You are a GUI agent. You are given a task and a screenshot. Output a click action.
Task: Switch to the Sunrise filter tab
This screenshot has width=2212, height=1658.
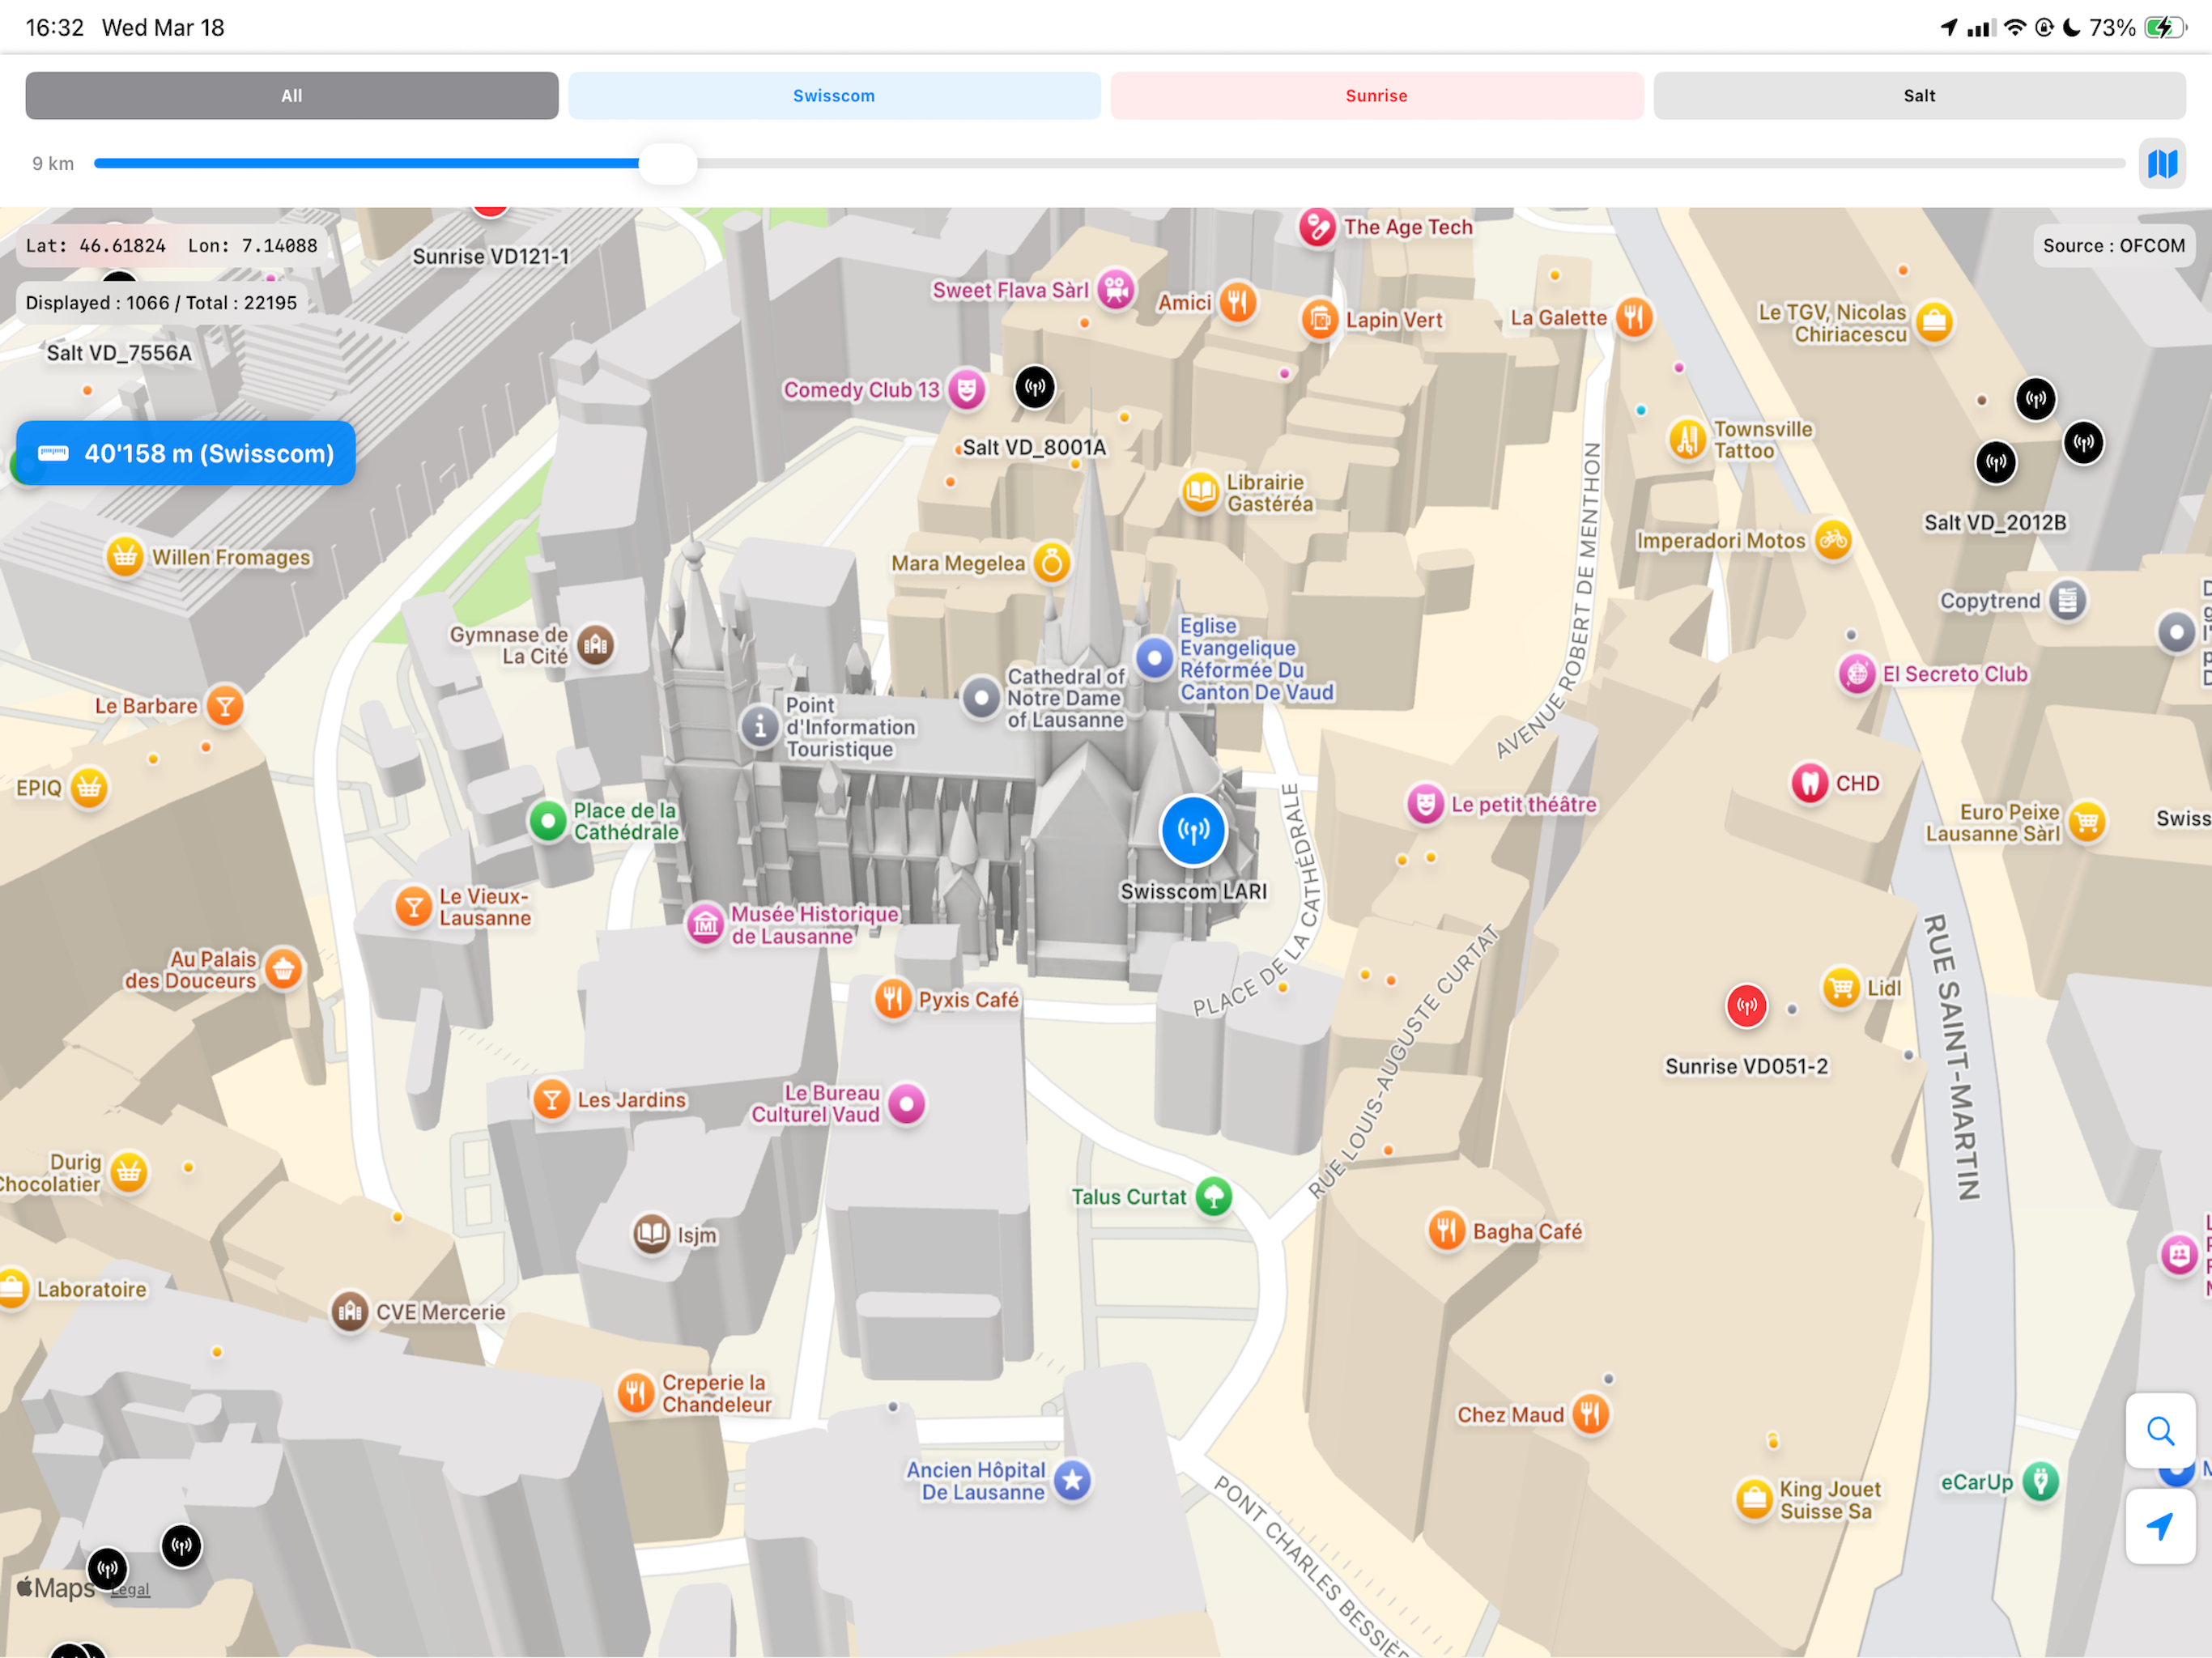1376,96
